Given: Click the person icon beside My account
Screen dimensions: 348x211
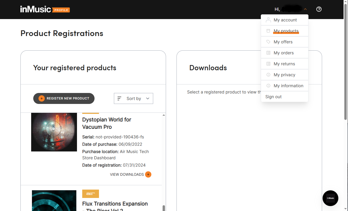Looking at the screenshot, I should [268, 20].
